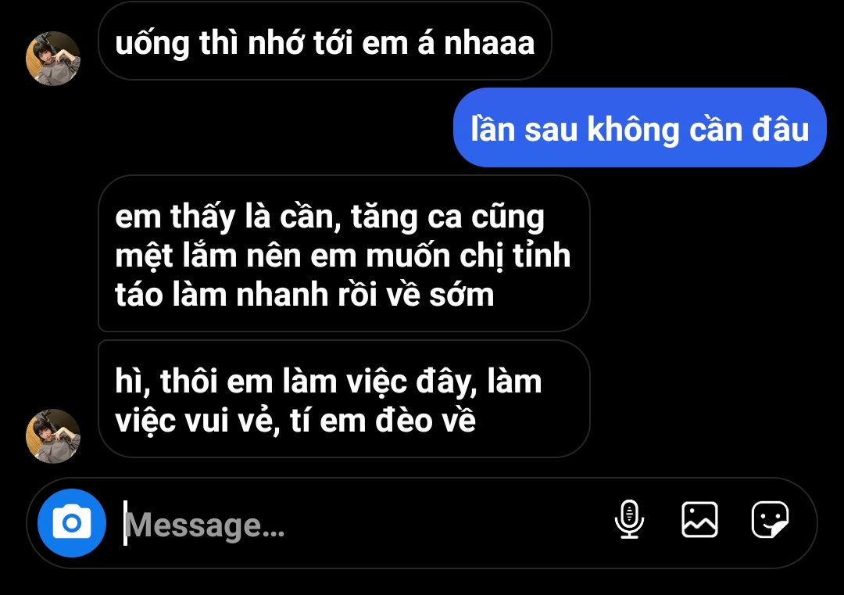Open the sticker picker icon
This screenshot has width=844, height=595.
770,520
